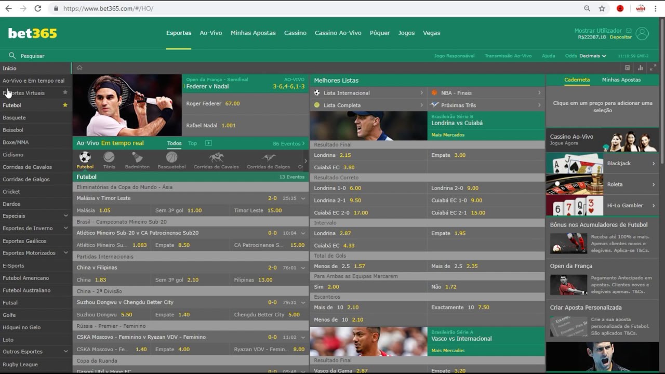Viewport: 665px width, 374px height.
Task: Expand Malásia v Timor Leste match chevron
Action: pos(303,198)
